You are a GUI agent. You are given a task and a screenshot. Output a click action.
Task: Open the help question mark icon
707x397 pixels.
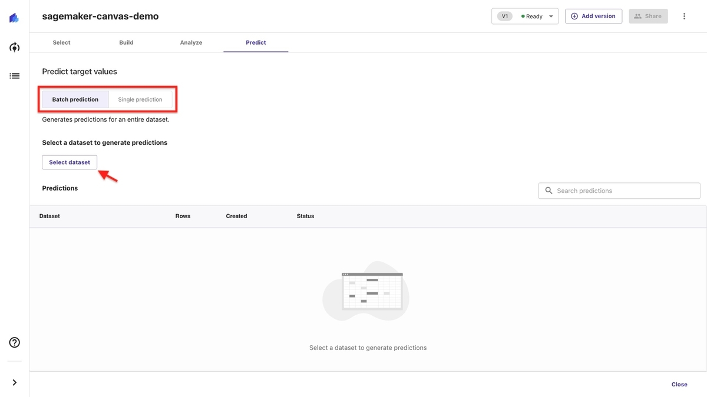(x=15, y=342)
